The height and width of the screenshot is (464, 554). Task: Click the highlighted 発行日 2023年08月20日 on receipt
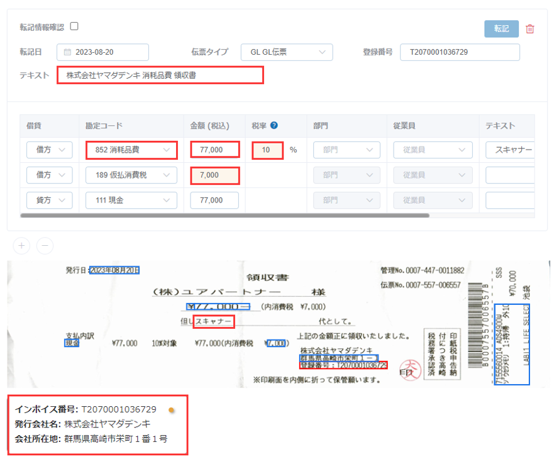(114, 270)
